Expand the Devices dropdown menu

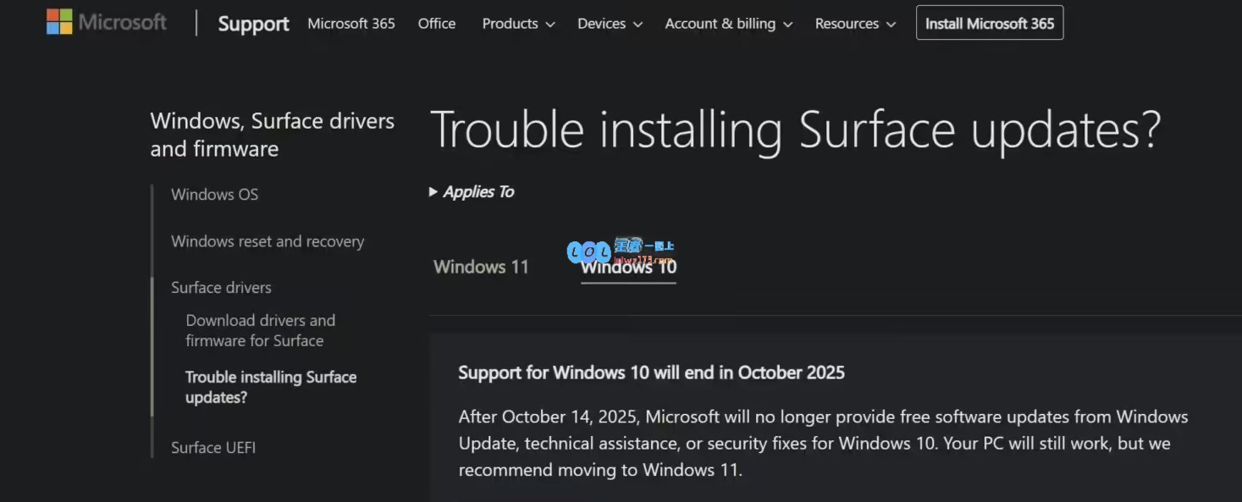610,24
